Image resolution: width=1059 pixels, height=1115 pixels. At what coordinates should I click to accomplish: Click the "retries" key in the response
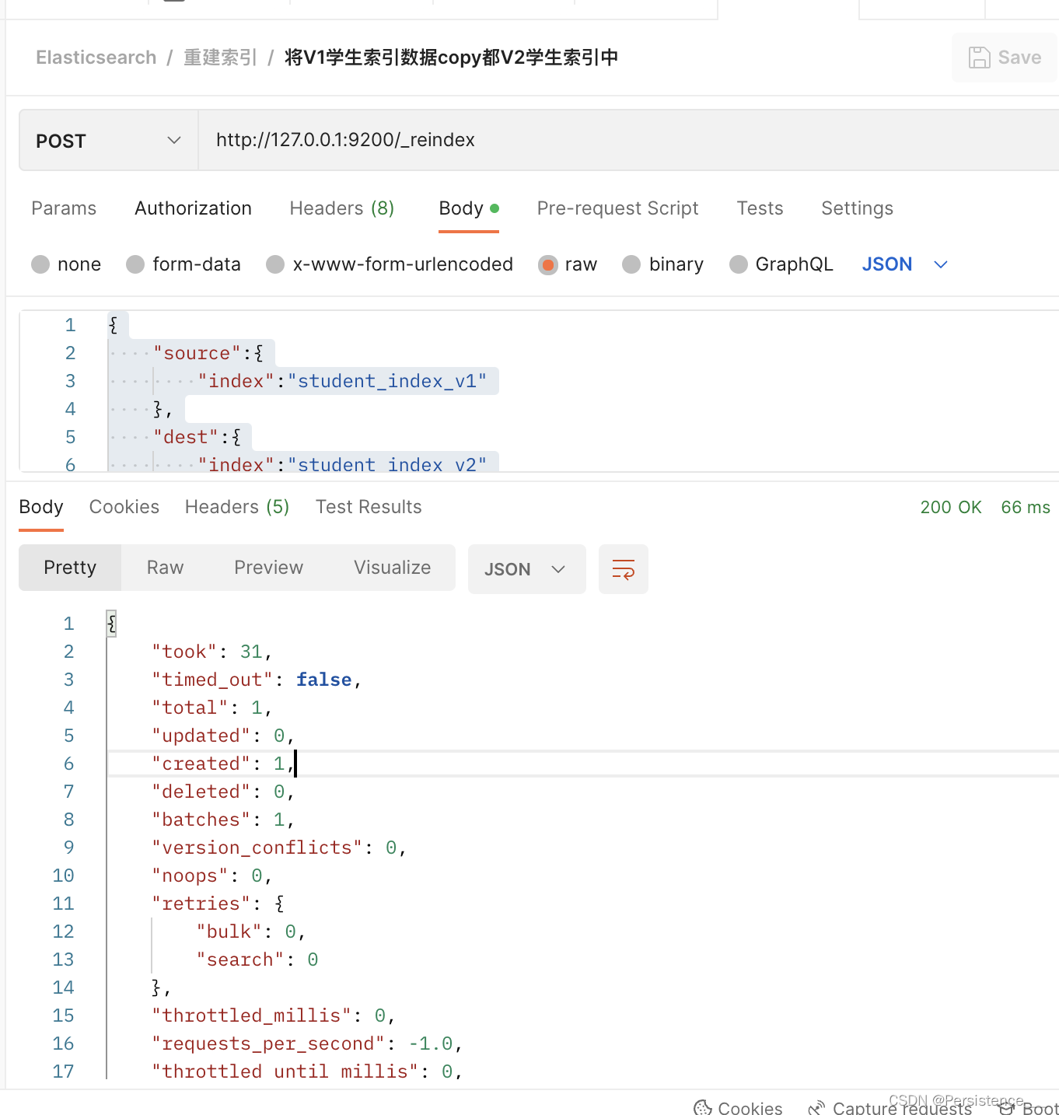201,904
